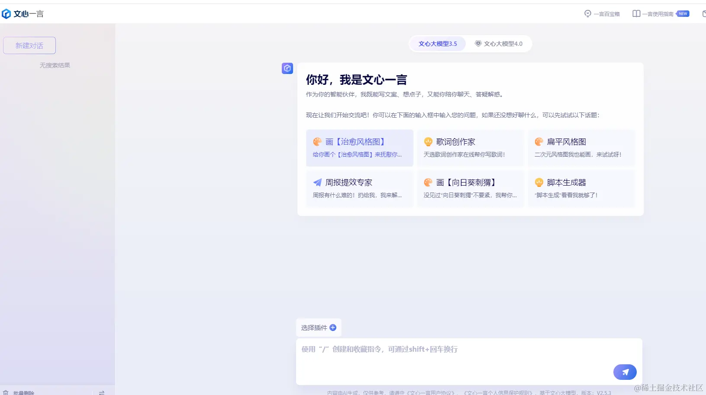Open the 文心一言用户协议 link
The width and height of the screenshot is (706, 395).
(431, 393)
